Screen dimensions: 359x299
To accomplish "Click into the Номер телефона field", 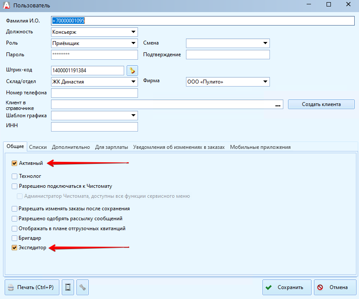I will pyautogui.click(x=94, y=93).
